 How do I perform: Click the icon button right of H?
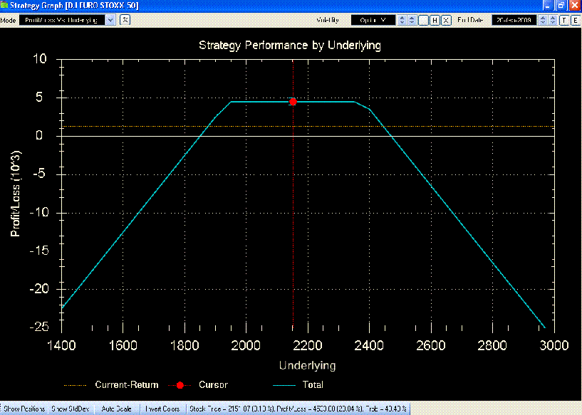(x=446, y=20)
